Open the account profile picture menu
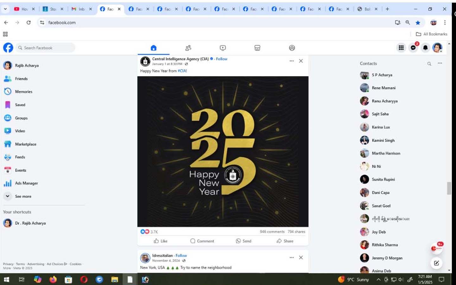The image size is (456, 285). [x=437, y=48]
